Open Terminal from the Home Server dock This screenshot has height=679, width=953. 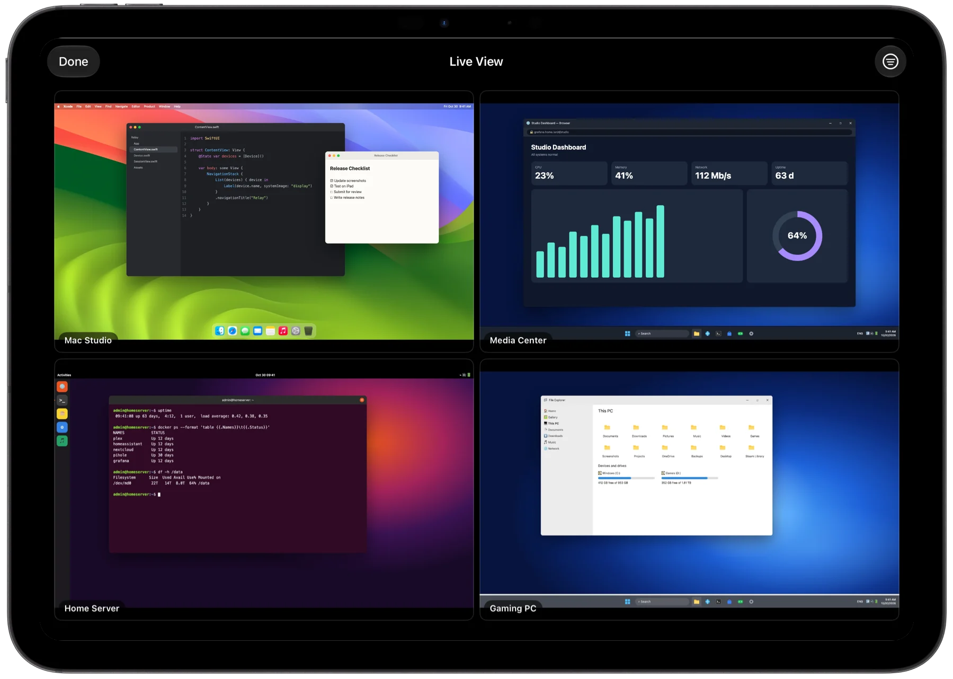[x=62, y=400]
